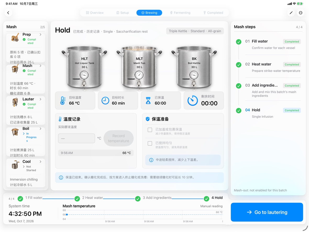The height and width of the screenshot is (232, 309).
Task: Click the Lauter stage vessel icon
Action: 15,102
